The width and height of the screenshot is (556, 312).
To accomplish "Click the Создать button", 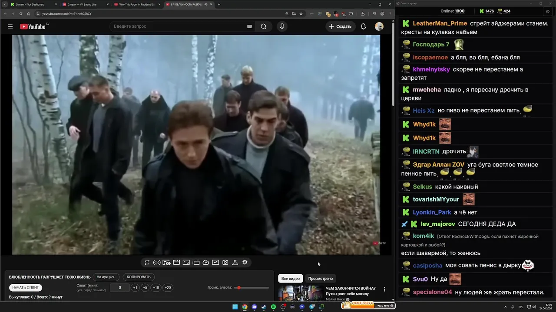I will click(340, 26).
